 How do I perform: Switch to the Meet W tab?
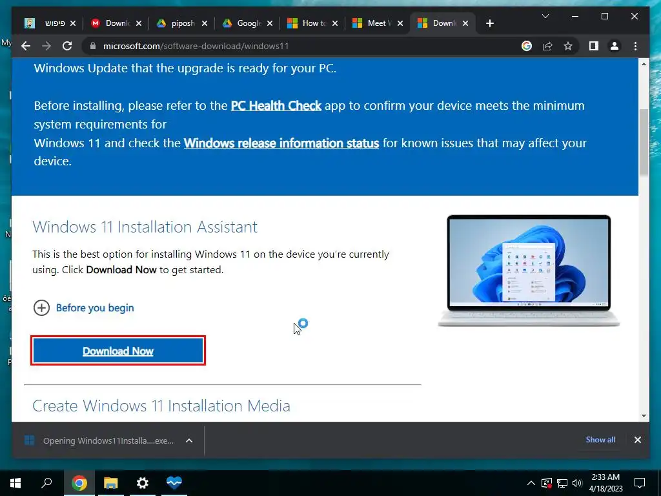point(372,23)
